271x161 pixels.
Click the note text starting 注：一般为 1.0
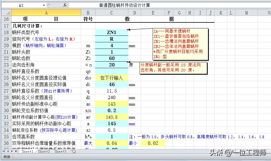click(196, 137)
